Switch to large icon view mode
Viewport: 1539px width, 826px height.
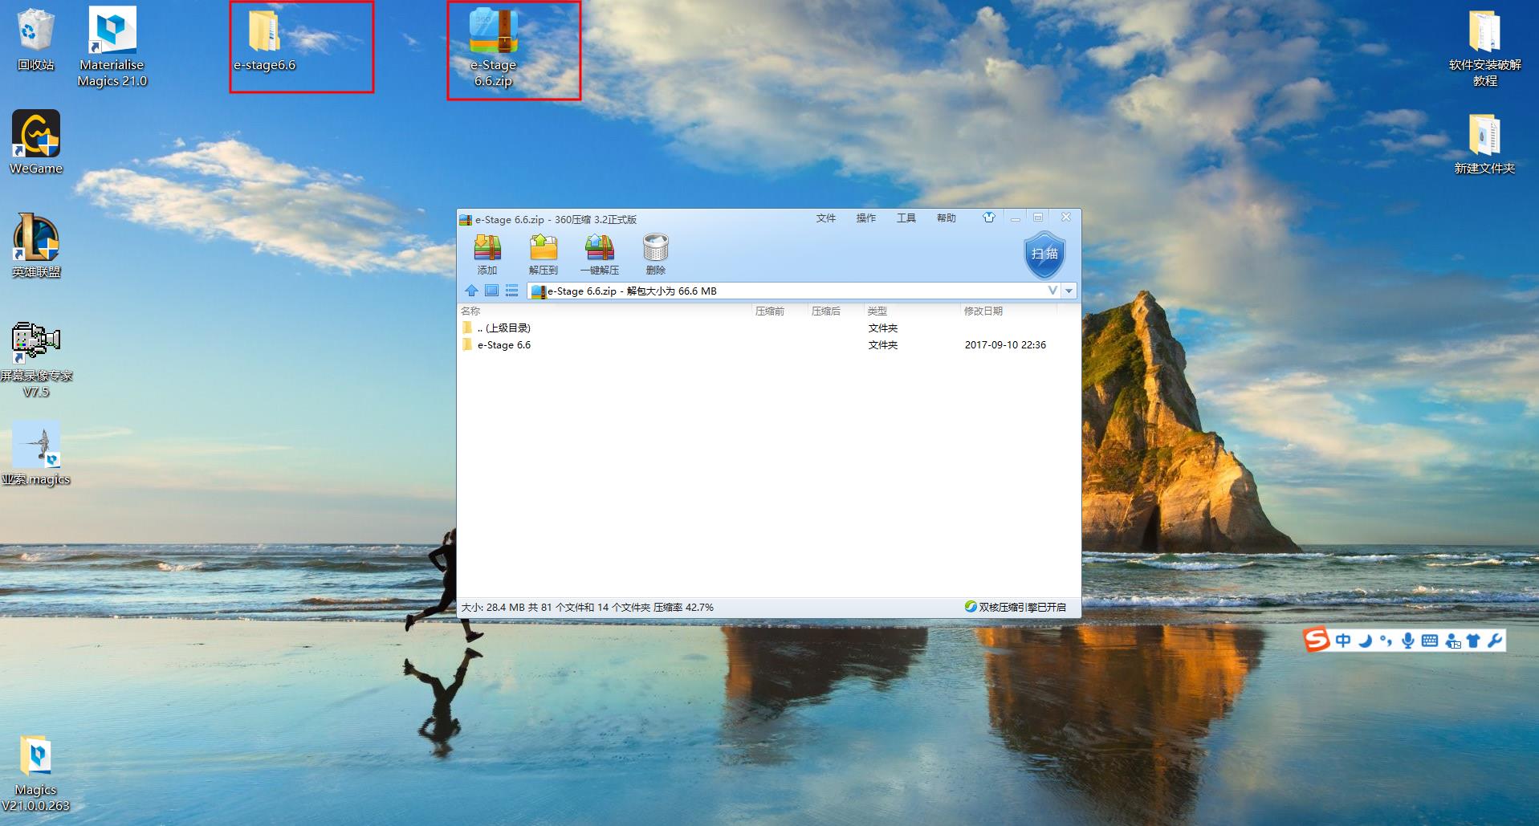491,291
